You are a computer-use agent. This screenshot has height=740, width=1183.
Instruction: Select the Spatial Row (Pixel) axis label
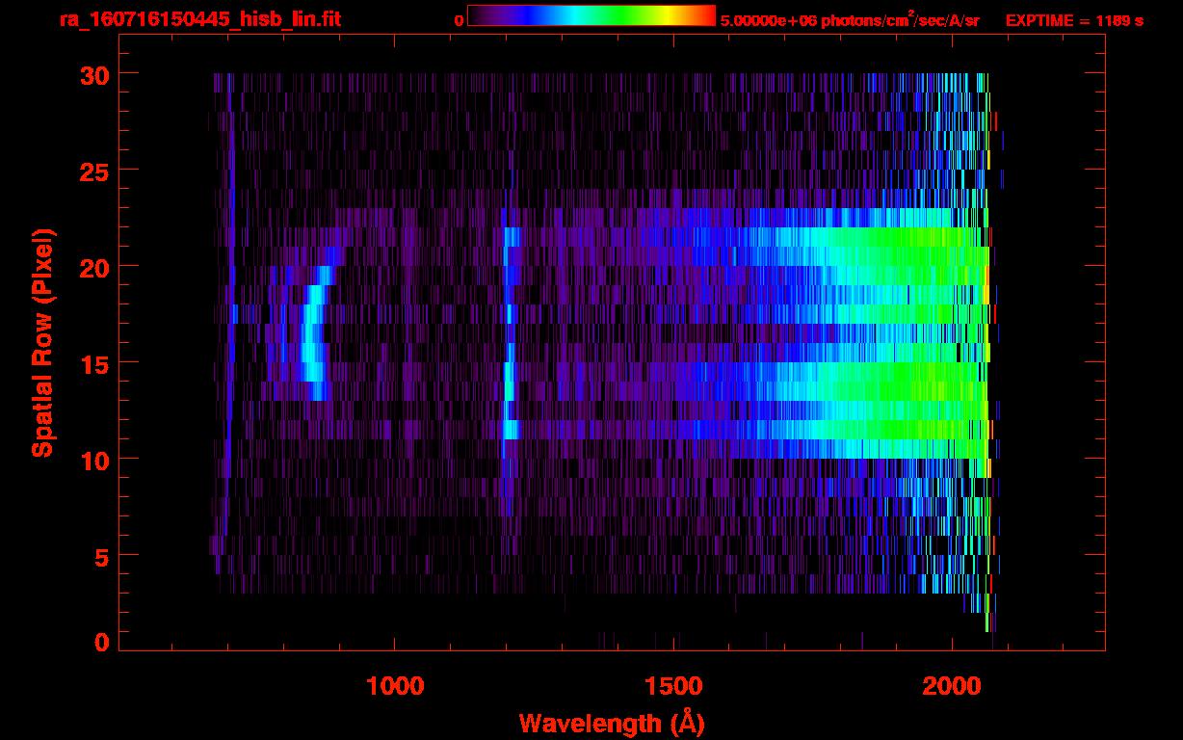pos(41,342)
